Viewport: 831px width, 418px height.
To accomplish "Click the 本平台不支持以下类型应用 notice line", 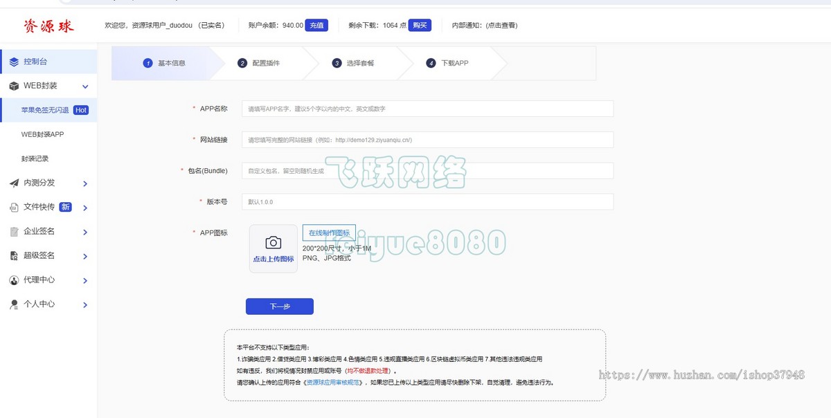I will tap(273, 347).
